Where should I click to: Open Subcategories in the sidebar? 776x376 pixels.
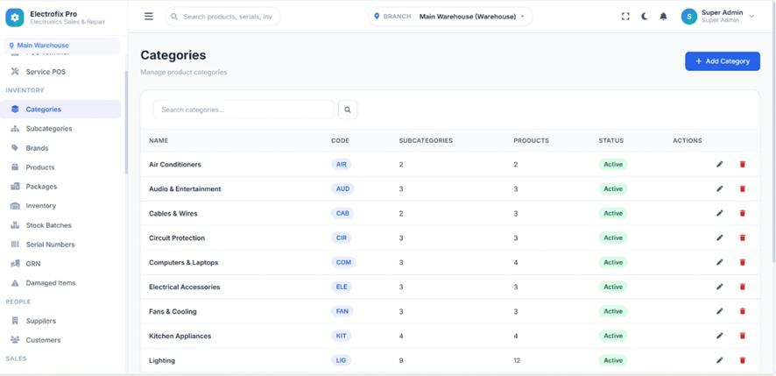coord(60,129)
